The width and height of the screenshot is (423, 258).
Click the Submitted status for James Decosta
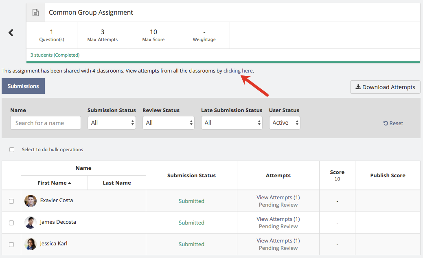pos(191,223)
